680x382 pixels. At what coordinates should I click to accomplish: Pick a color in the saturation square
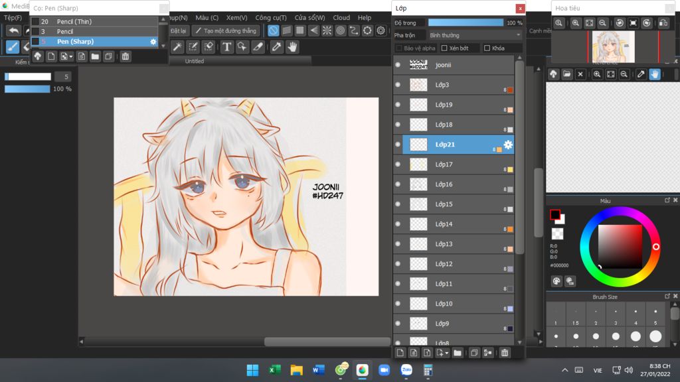point(620,247)
